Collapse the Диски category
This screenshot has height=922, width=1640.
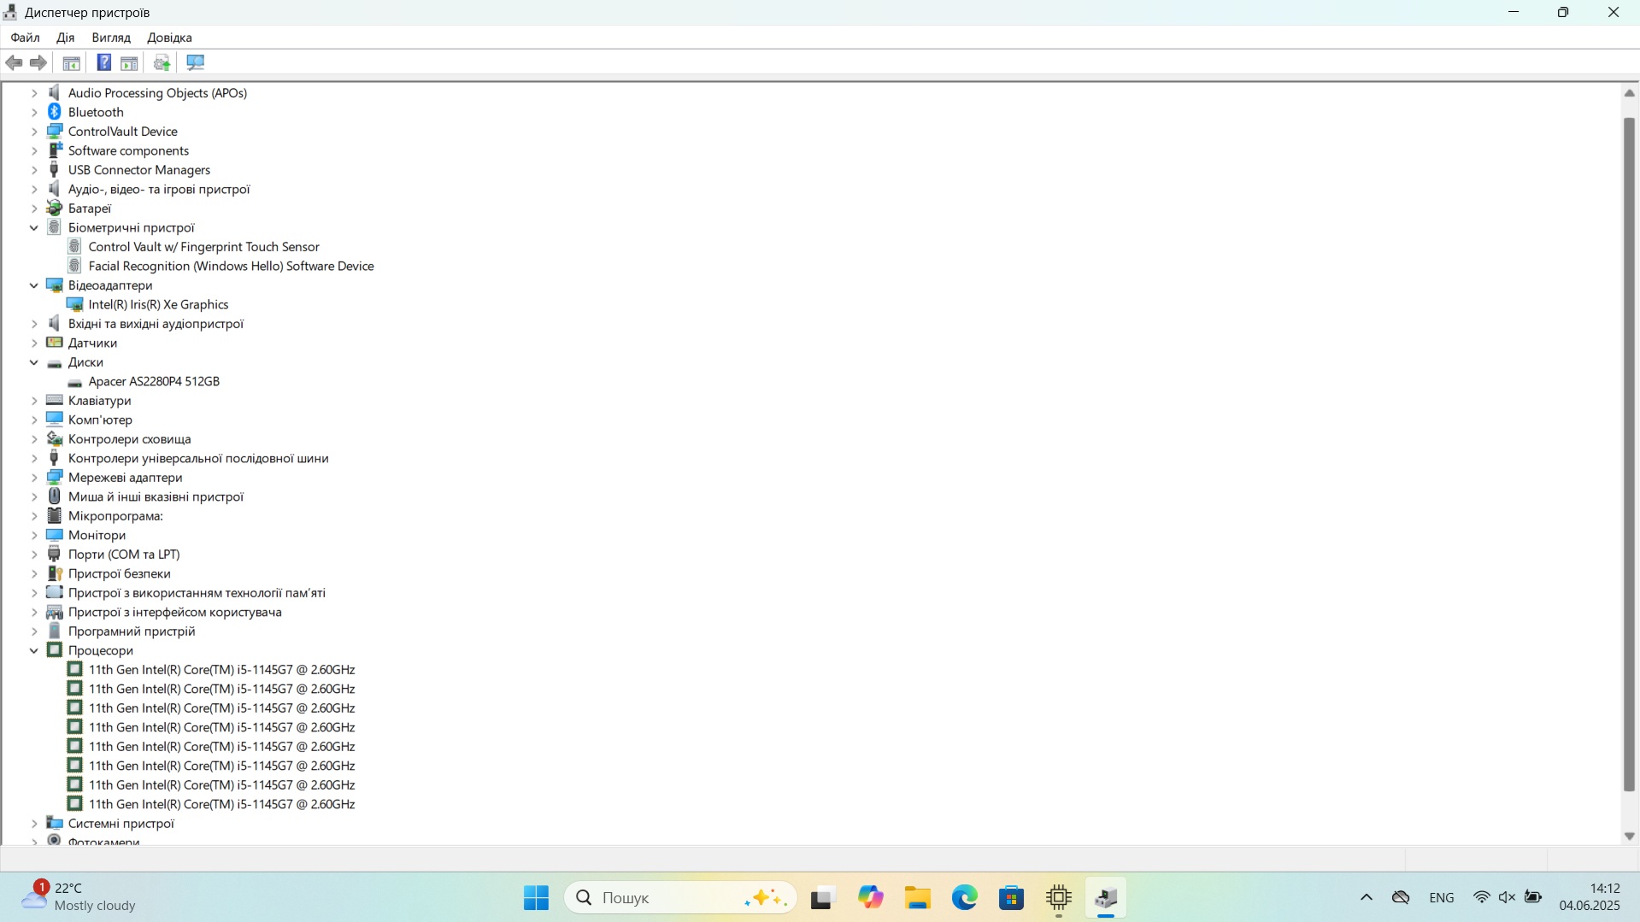(34, 362)
